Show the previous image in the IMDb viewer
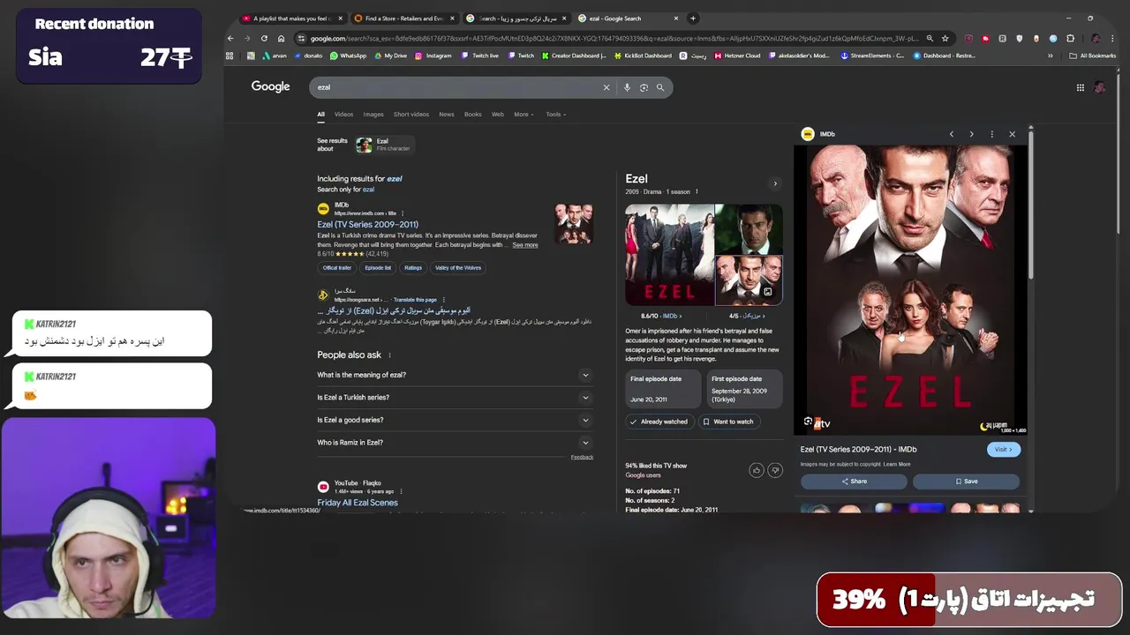 [951, 134]
